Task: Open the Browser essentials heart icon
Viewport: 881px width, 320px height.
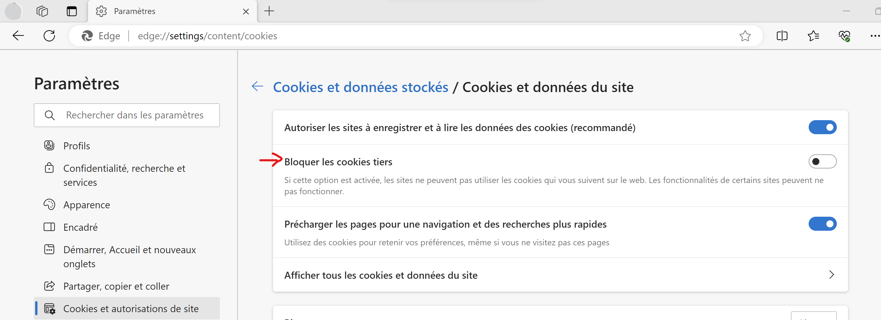Action: coord(844,36)
